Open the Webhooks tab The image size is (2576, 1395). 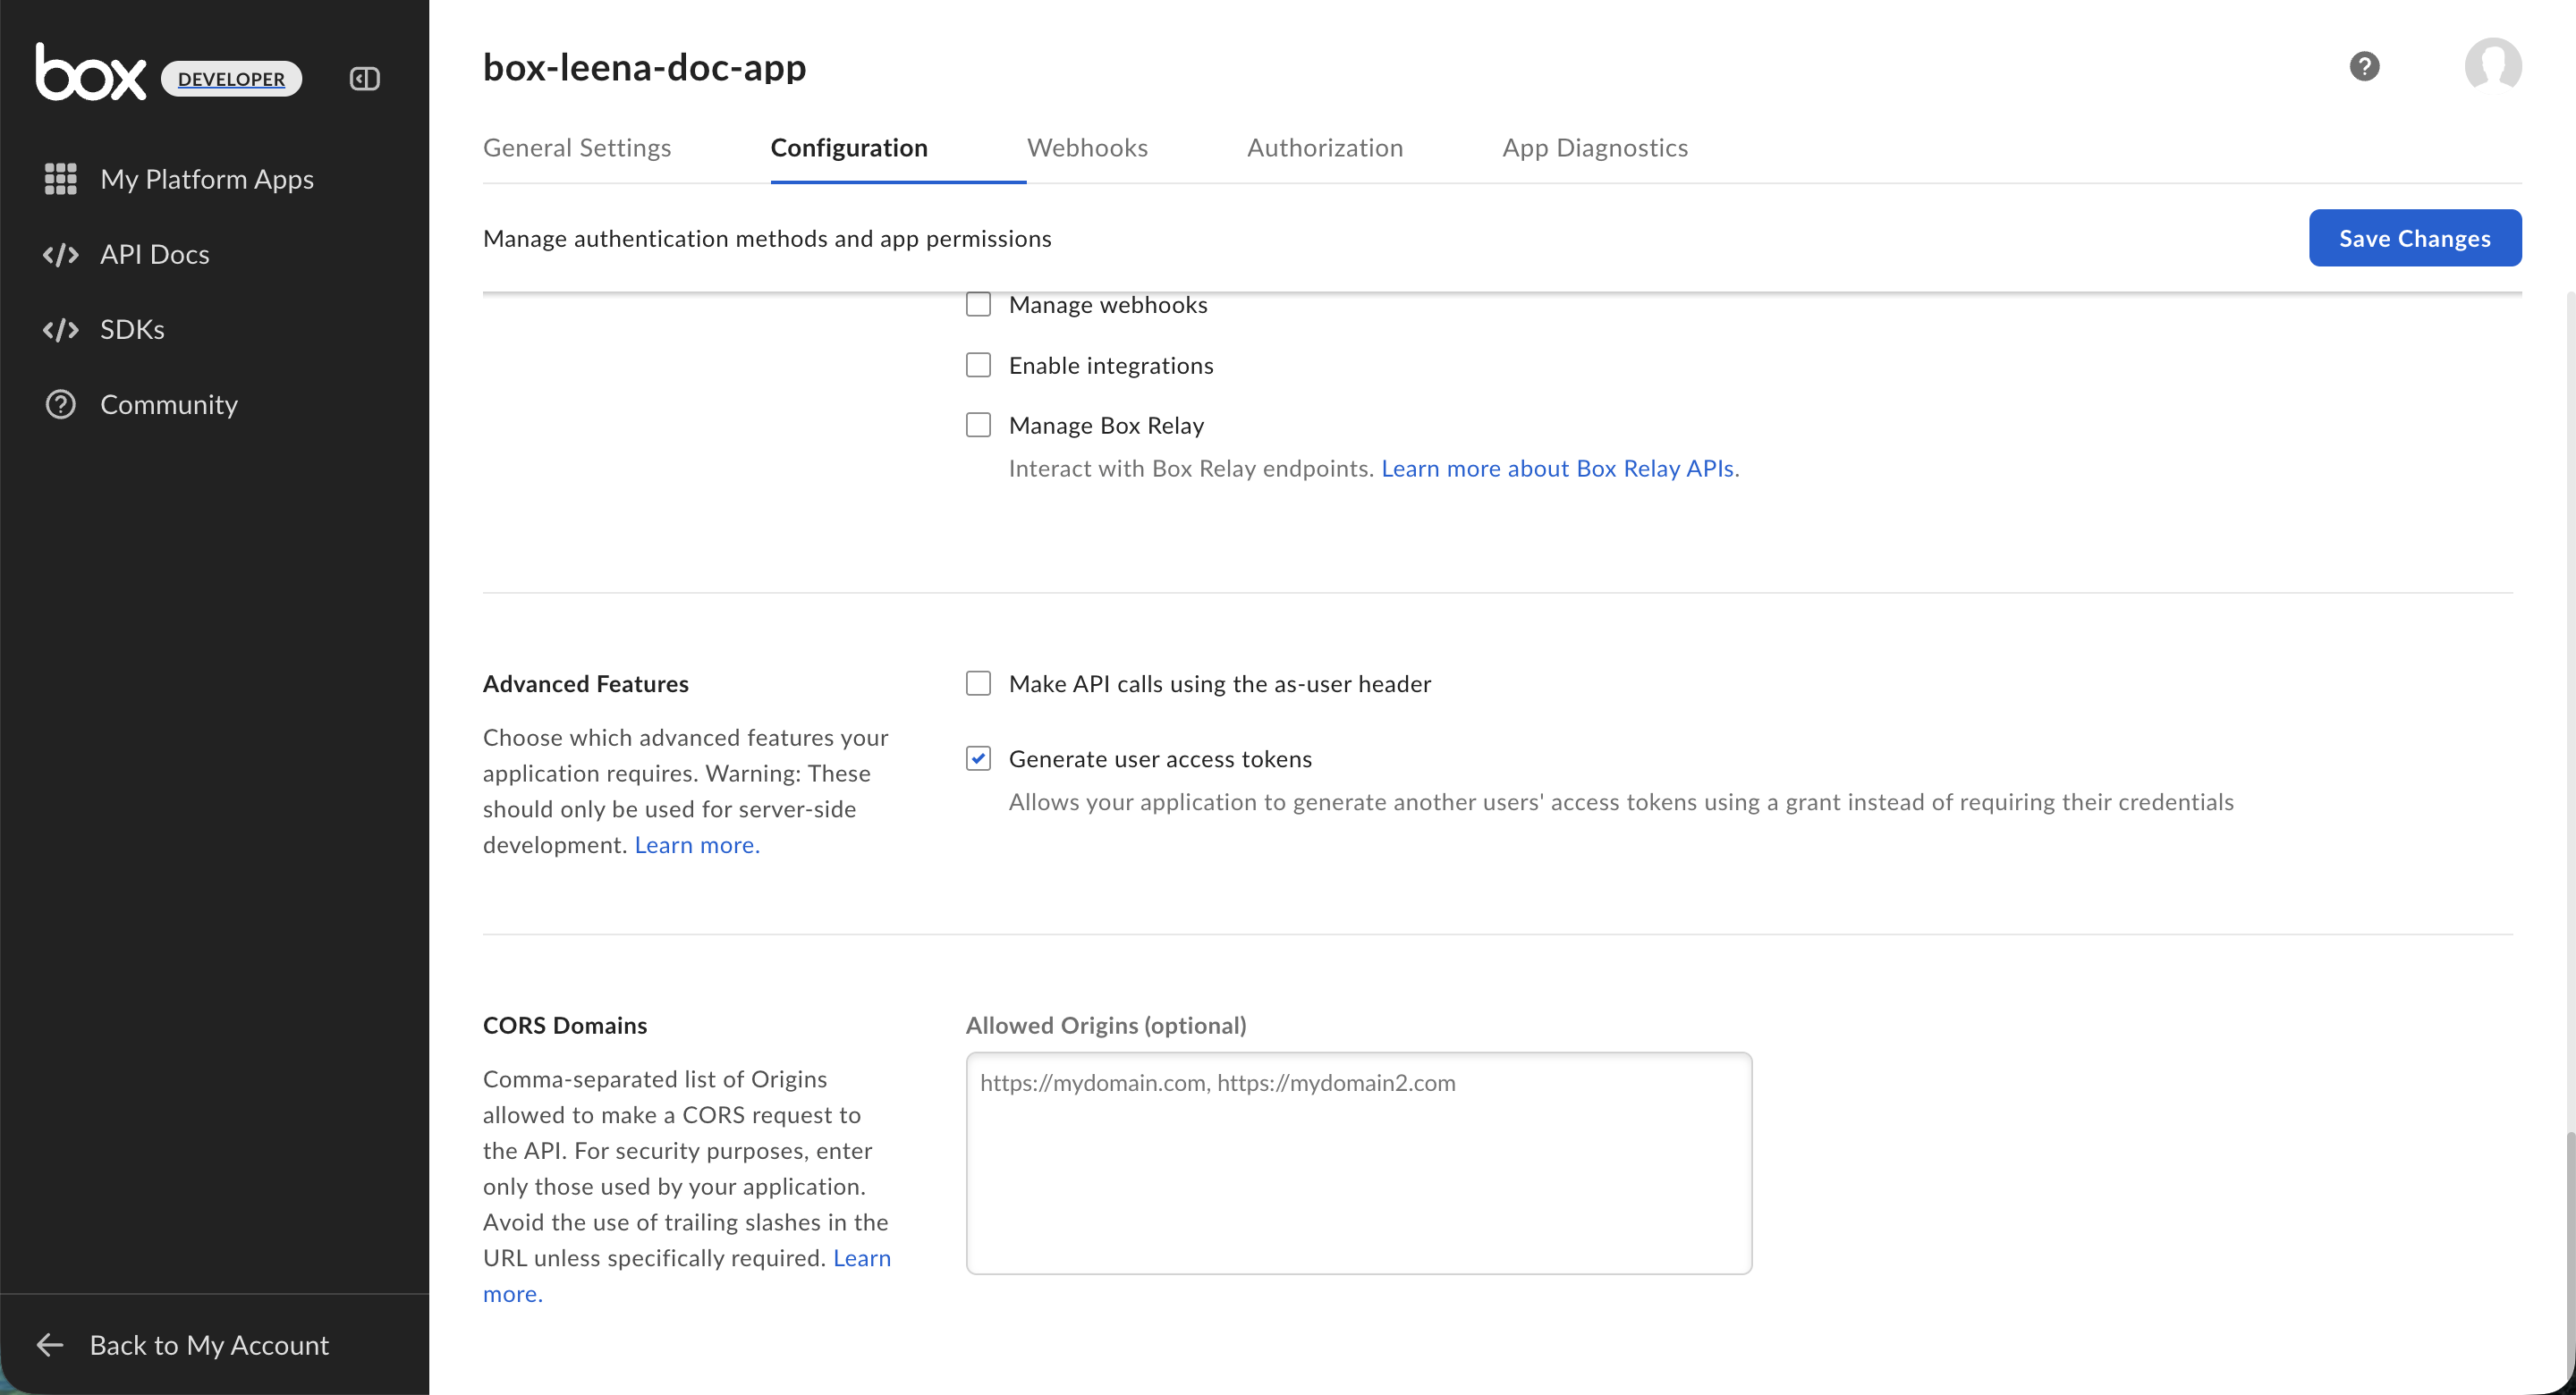pyautogui.click(x=1087, y=147)
